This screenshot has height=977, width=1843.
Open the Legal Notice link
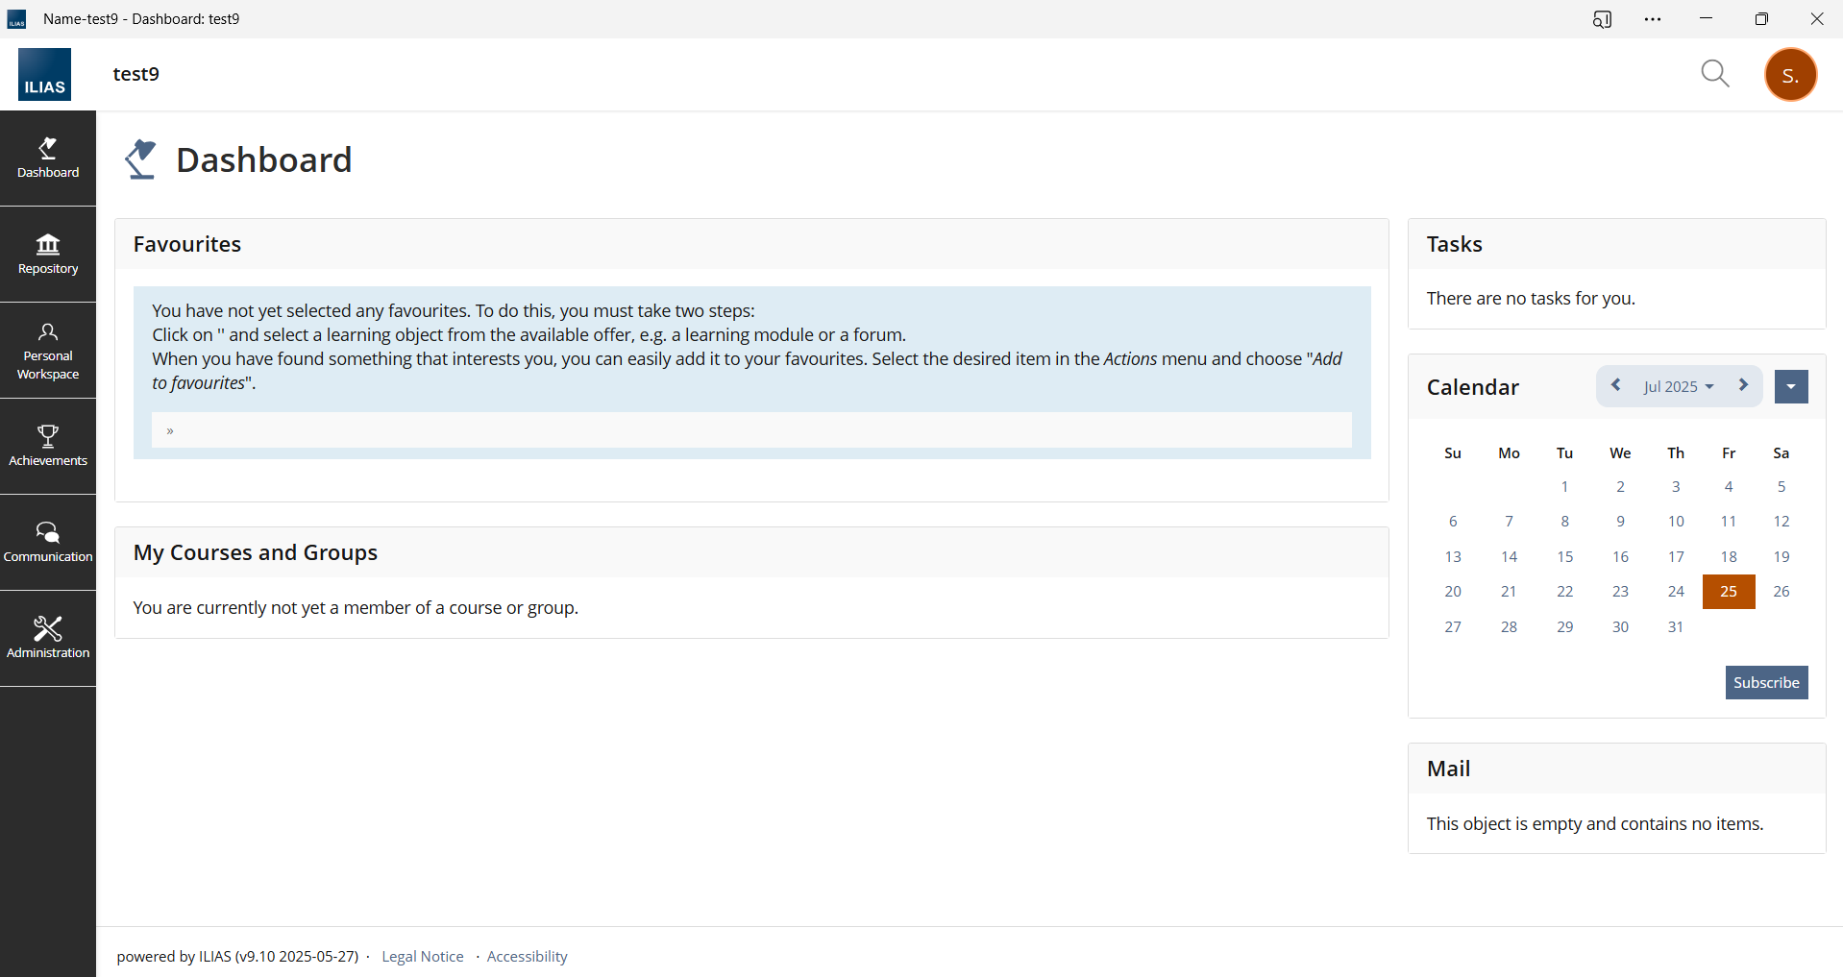pos(422,956)
